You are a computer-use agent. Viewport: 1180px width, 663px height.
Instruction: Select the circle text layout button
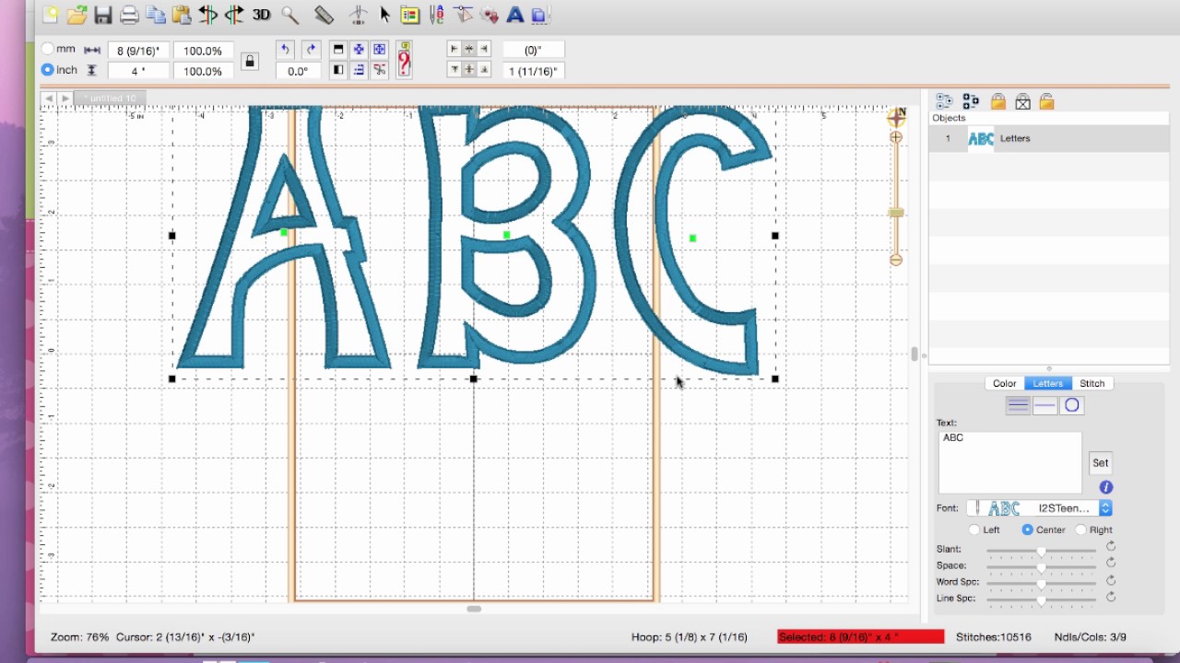(1071, 405)
